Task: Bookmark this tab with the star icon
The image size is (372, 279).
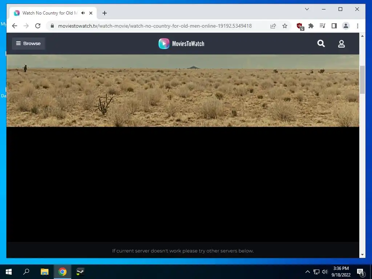Action: tap(285, 26)
